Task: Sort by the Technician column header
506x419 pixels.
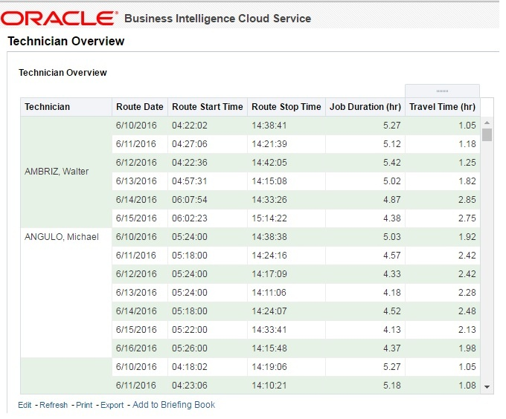Action: [48, 107]
